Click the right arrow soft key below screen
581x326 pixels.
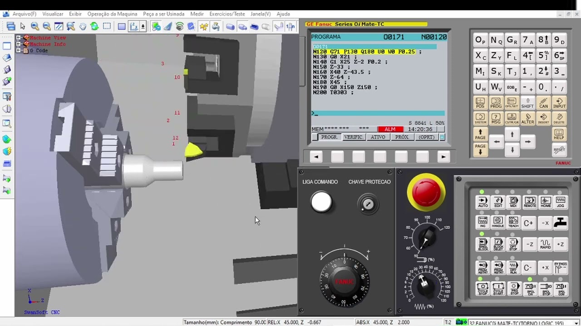point(443,157)
